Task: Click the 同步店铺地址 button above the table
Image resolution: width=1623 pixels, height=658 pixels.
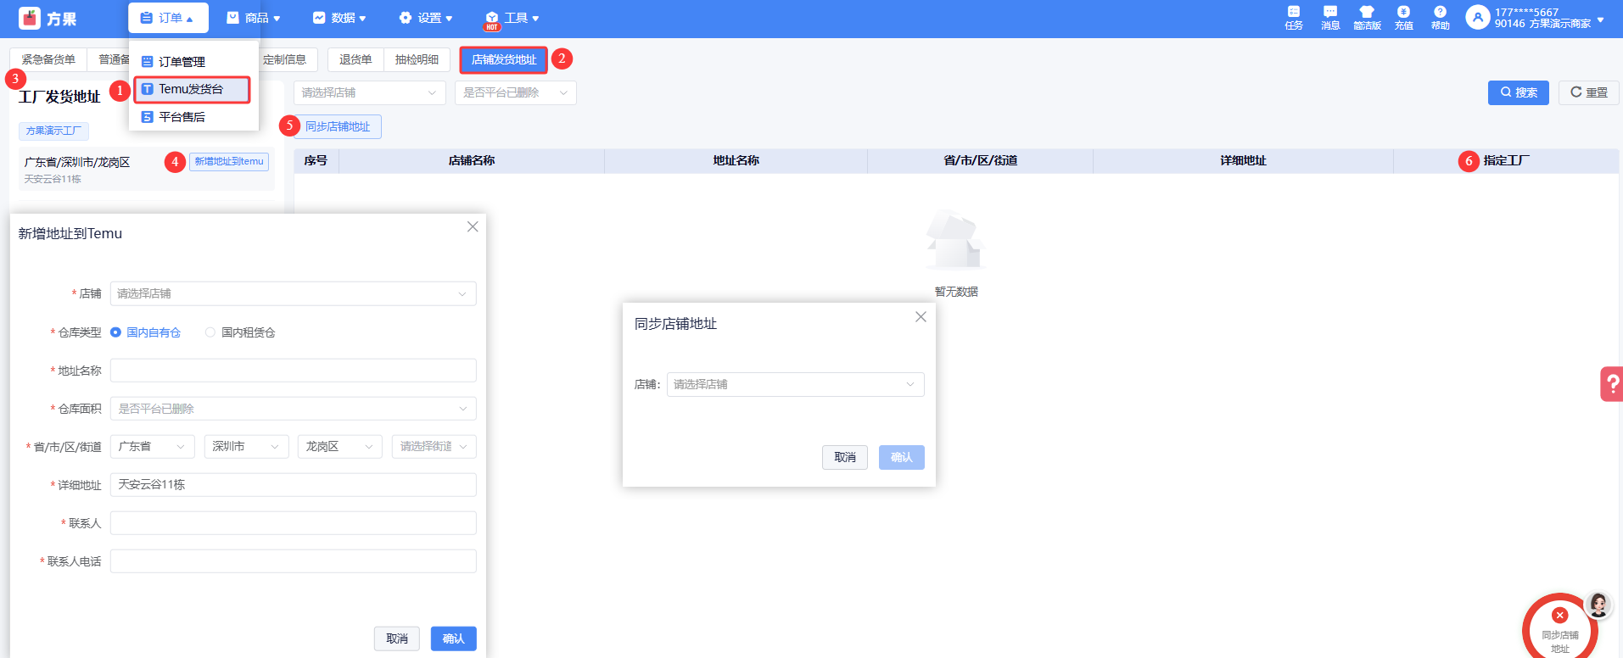Action: pyautogui.click(x=338, y=126)
